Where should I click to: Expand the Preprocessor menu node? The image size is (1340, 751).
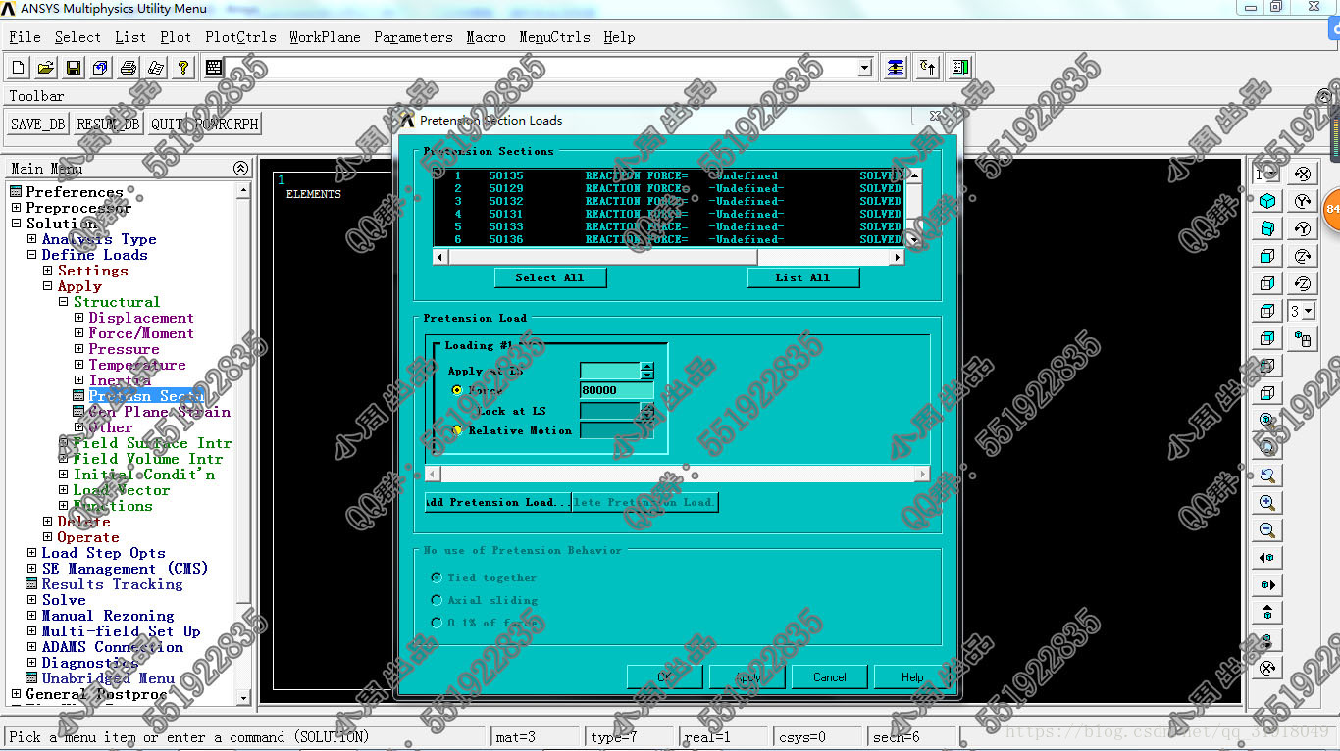click(x=16, y=208)
